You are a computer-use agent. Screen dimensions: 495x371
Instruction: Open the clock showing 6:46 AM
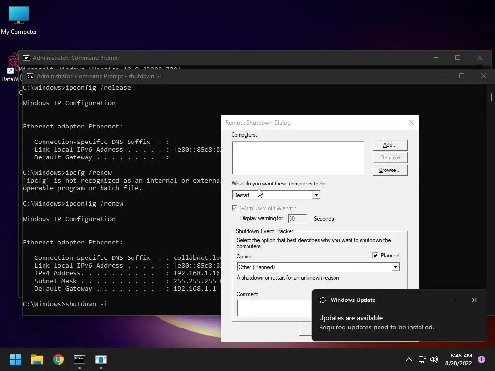(x=459, y=359)
